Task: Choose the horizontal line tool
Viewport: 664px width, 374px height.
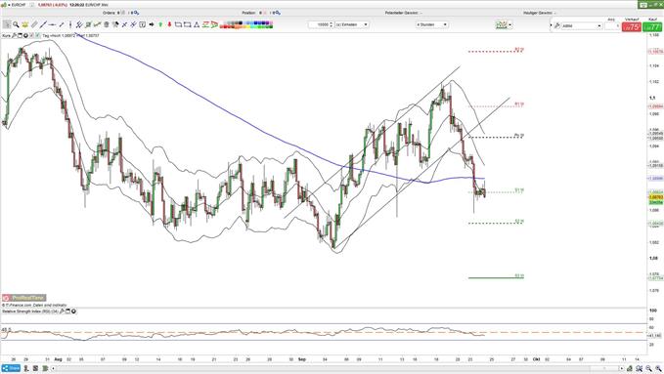Action: click(x=52, y=24)
